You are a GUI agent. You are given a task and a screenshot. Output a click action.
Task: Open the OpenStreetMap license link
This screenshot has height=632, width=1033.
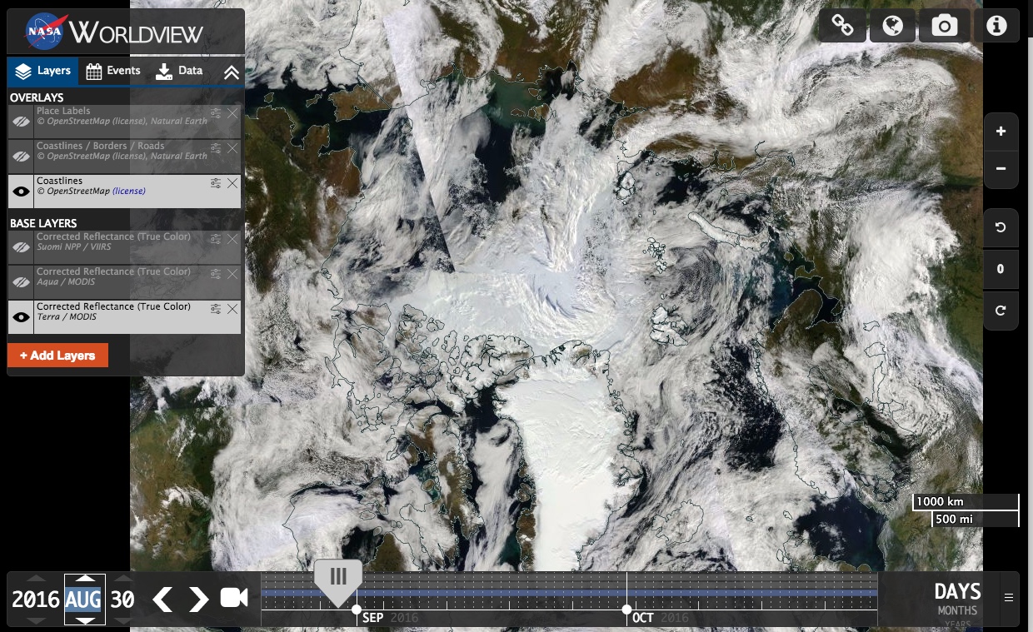pos(129,192)
